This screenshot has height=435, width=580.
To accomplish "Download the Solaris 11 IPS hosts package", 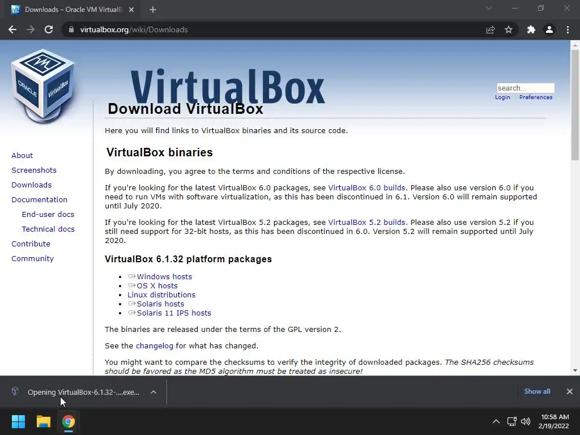I will coord(174,313).
